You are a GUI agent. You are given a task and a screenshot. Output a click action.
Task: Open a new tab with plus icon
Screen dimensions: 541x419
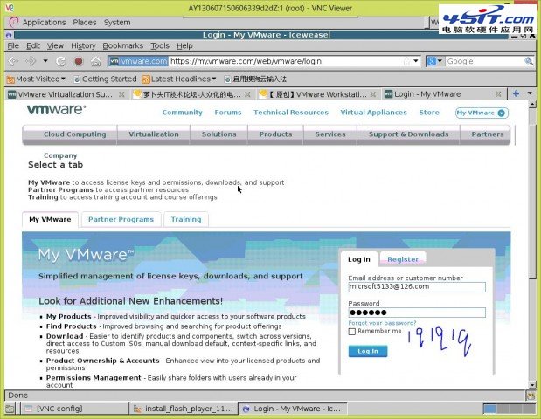(517, 93)
